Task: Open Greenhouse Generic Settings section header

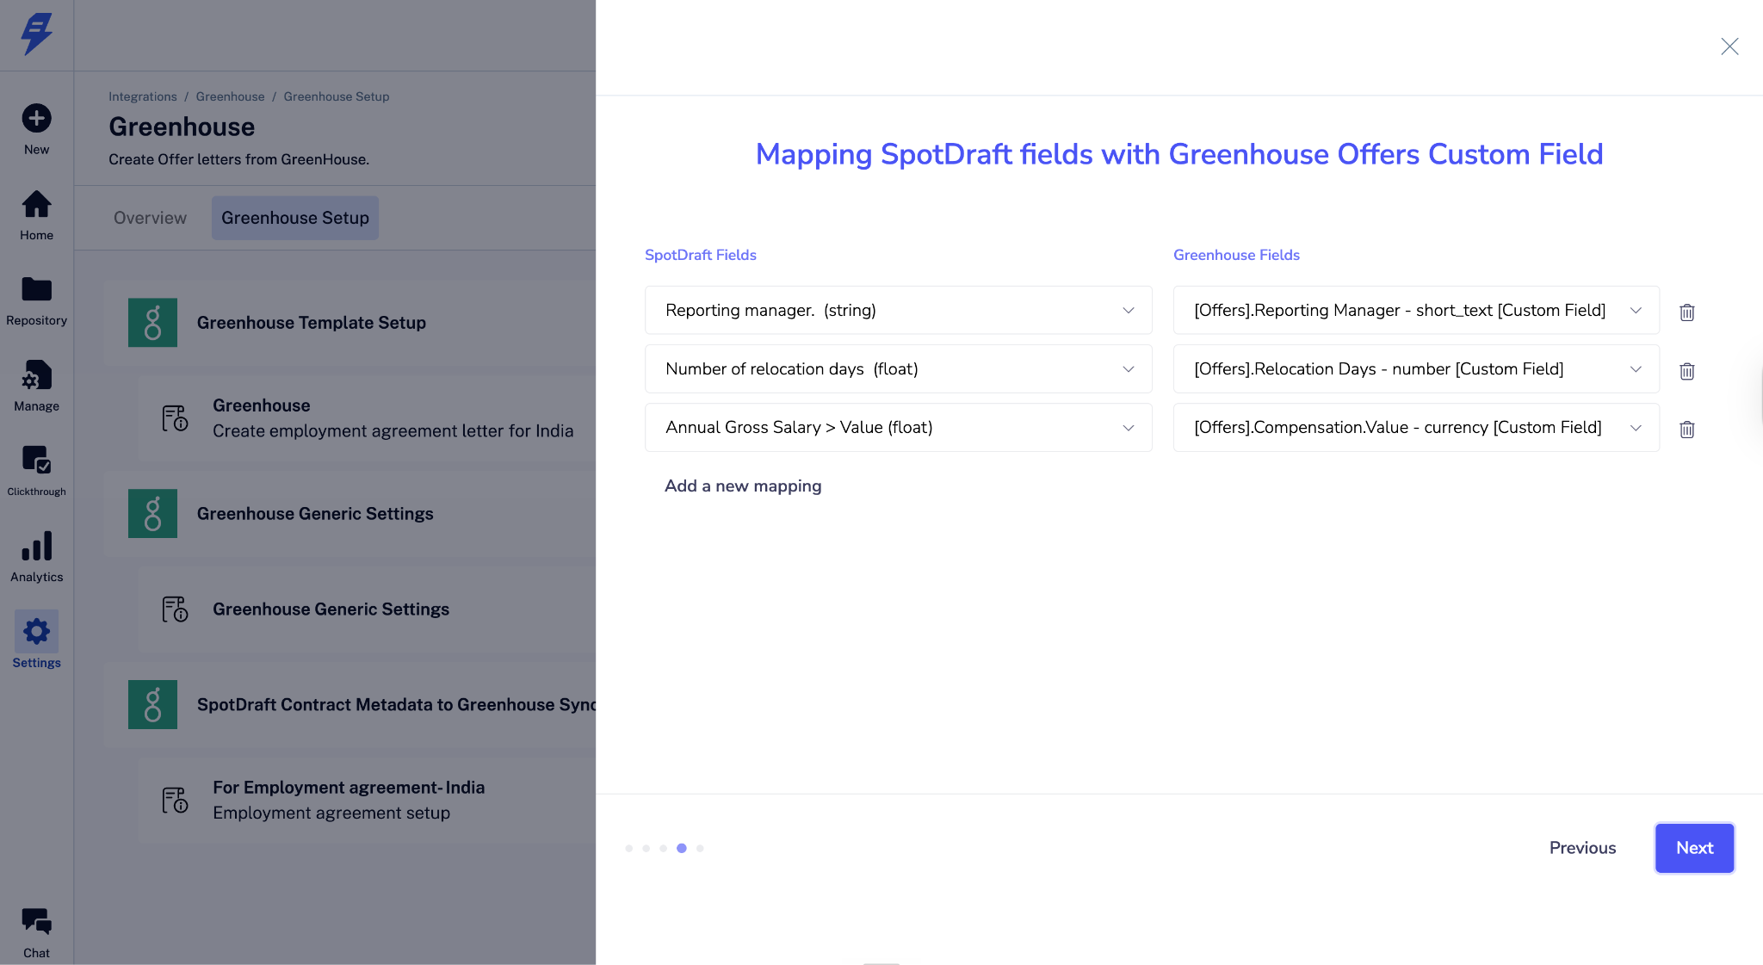Action: 350,514
